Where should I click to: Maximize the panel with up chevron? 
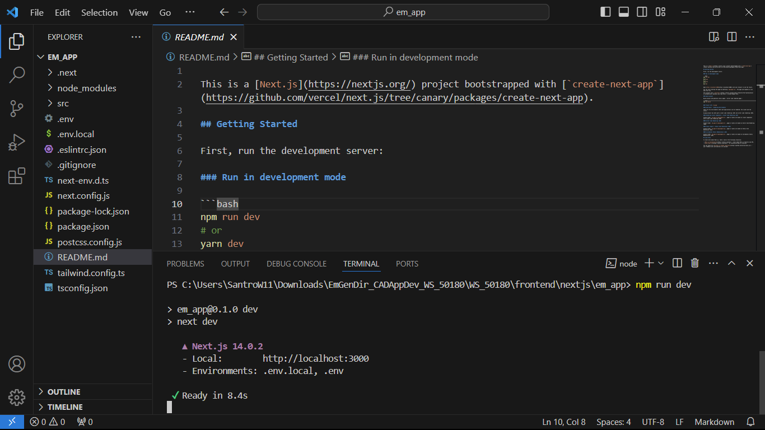[731, 263]
